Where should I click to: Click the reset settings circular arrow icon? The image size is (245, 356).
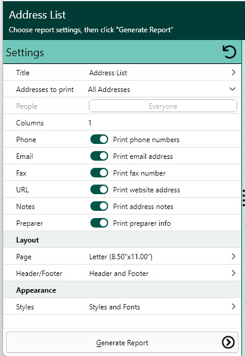[229, 52]
